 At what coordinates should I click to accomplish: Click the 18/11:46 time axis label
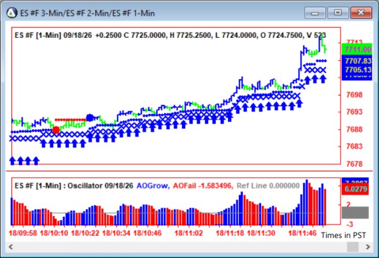[303, 233]
